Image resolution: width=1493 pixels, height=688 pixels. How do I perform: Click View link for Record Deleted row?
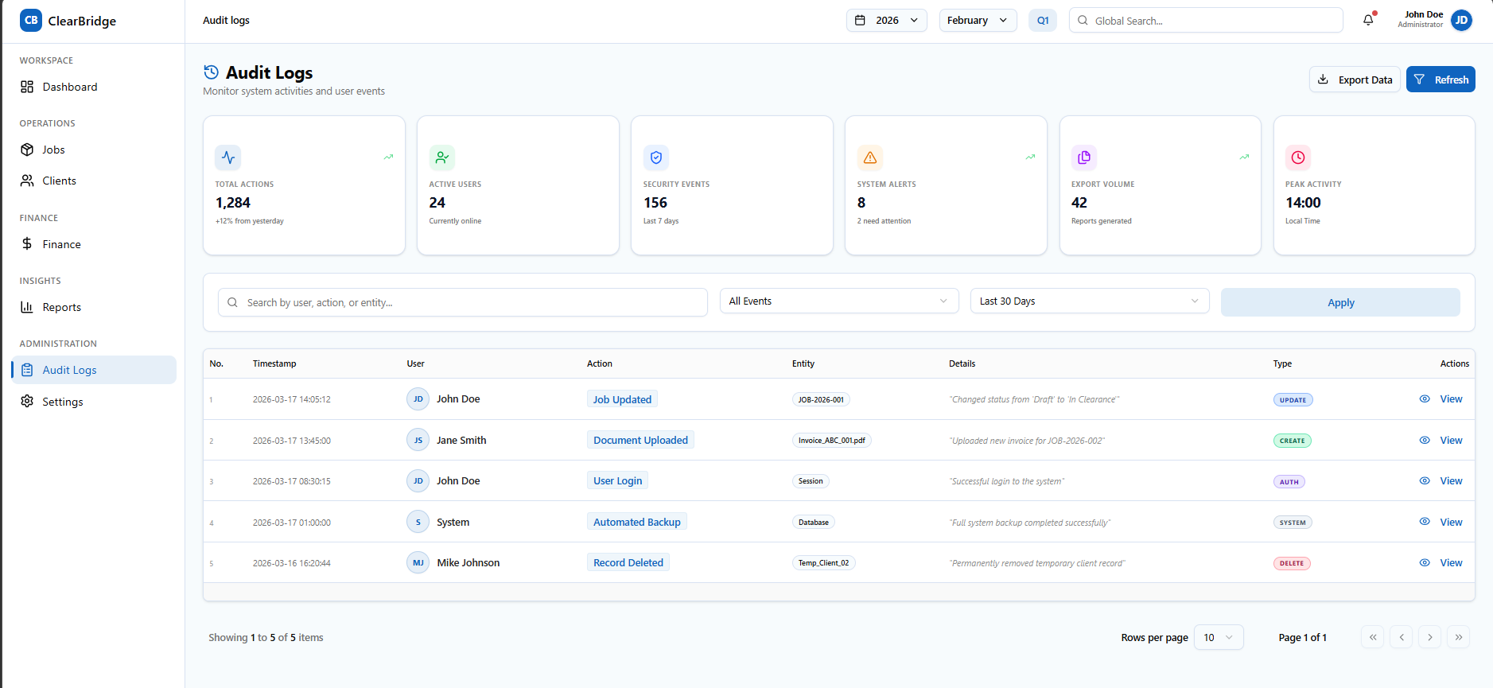[1451, 562]
